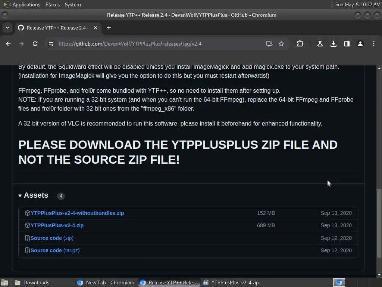Image resolution: width=382 pixels, height=287 pixels.
Task: Click the scrollbar down arrow
Action: (x=379, y=275)
